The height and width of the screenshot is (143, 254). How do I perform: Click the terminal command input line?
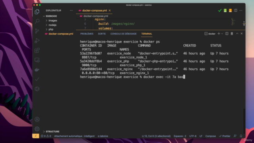(x=132, y=77)
